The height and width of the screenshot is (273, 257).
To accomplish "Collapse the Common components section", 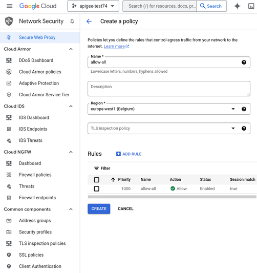I will [71, 209].
